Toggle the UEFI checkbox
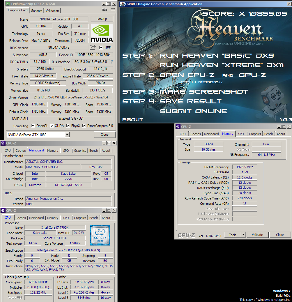The image size is (292, 302). pyautogui.click(x=101, y=47)
